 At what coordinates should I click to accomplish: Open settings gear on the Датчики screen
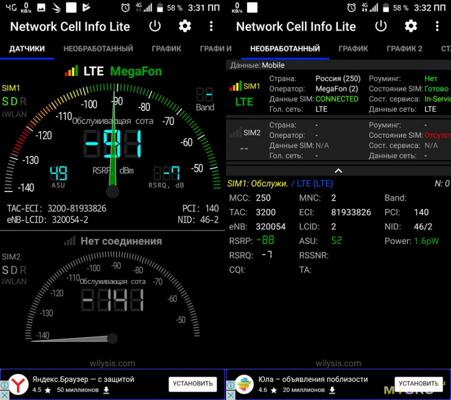click(185, 26)
